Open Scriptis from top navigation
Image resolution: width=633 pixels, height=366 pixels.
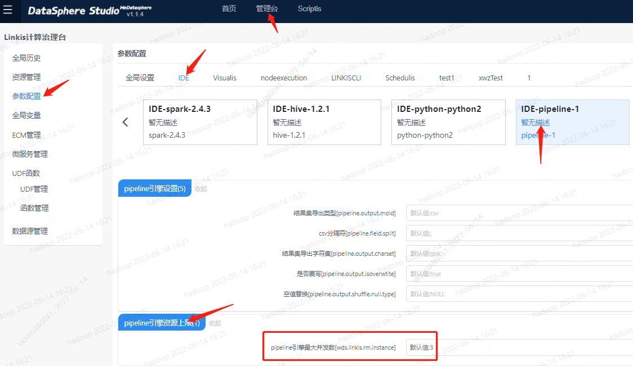click(x=309, y=8)
